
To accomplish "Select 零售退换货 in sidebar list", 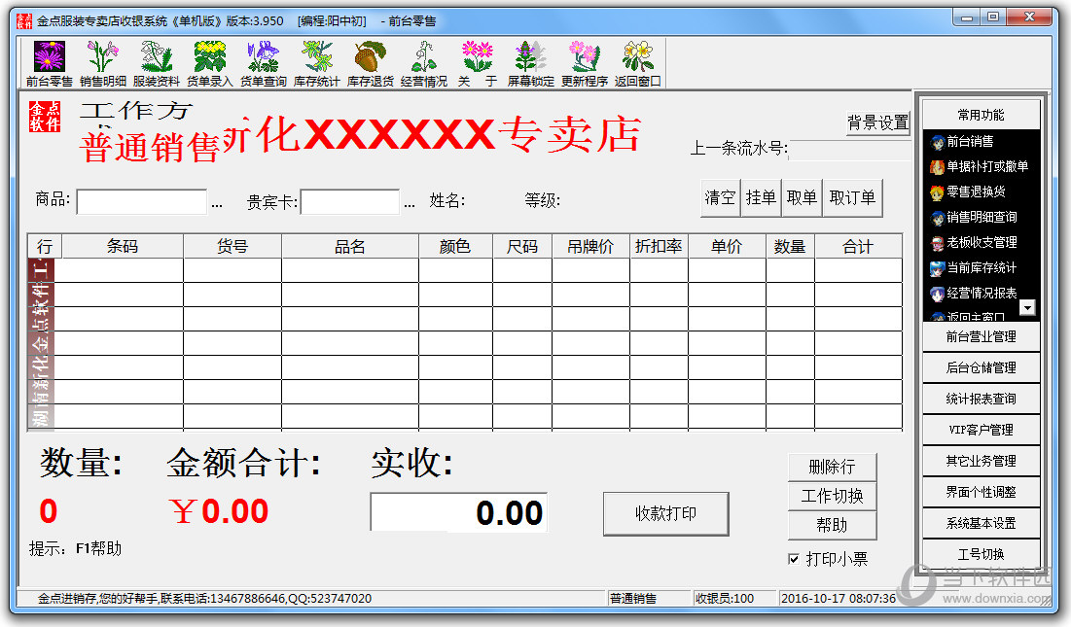I will pos(968,192).
